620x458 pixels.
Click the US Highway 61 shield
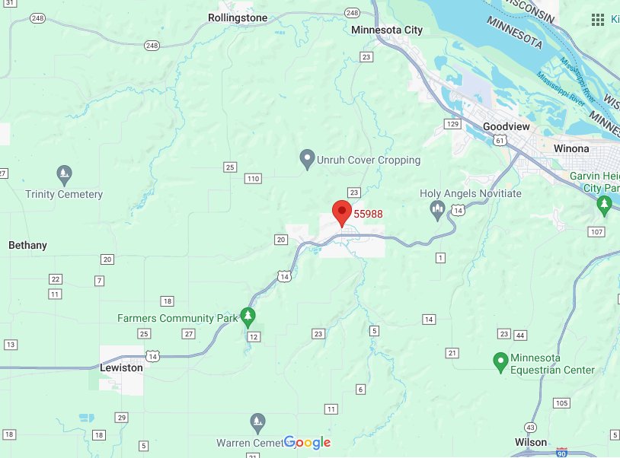coord(500,140)
